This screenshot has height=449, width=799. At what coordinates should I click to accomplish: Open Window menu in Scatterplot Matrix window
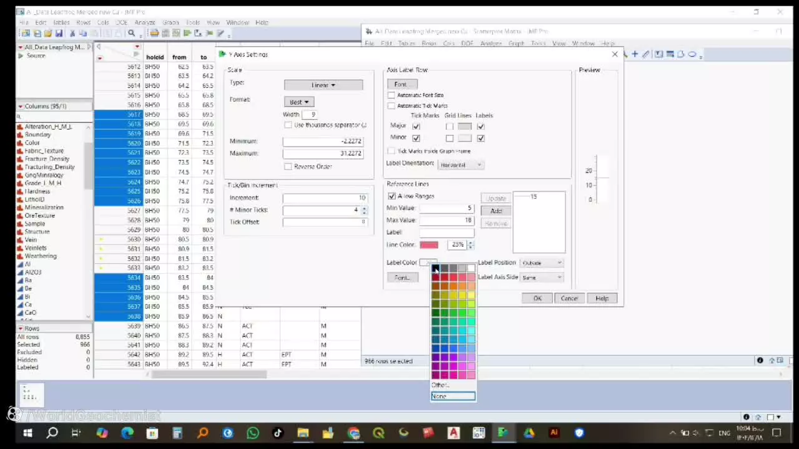pos(583,44)
